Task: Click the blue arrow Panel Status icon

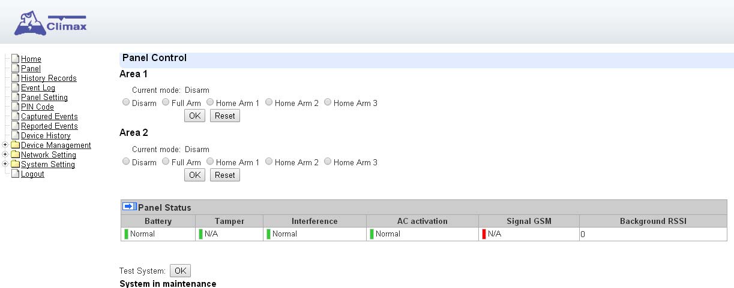Action: click(130, 207)
